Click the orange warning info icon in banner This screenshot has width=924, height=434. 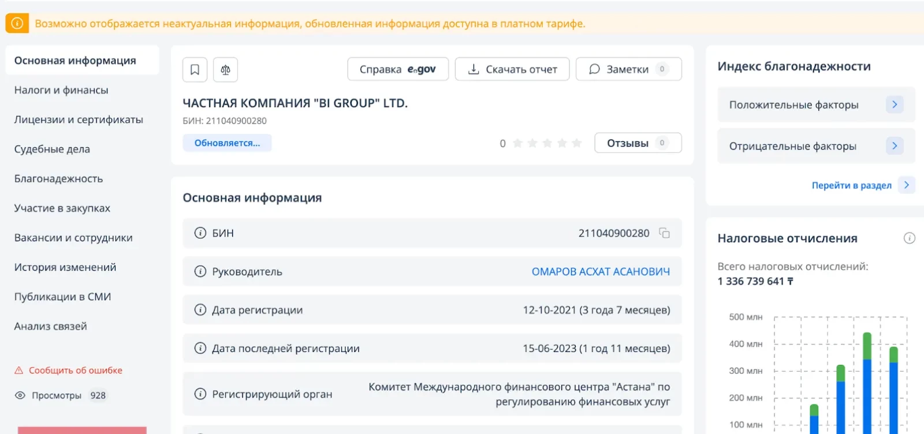click(x=17, y=24)
